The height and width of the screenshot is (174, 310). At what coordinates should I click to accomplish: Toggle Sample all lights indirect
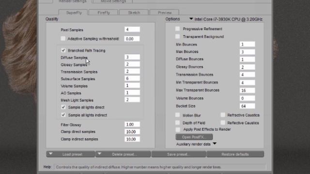point(63,115)
